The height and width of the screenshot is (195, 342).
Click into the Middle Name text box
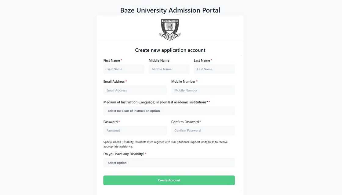[x=169, y=69]
